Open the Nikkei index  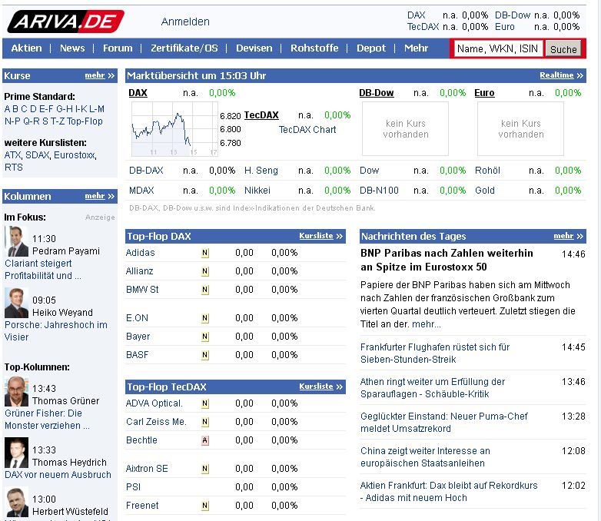tap(257, 191)
